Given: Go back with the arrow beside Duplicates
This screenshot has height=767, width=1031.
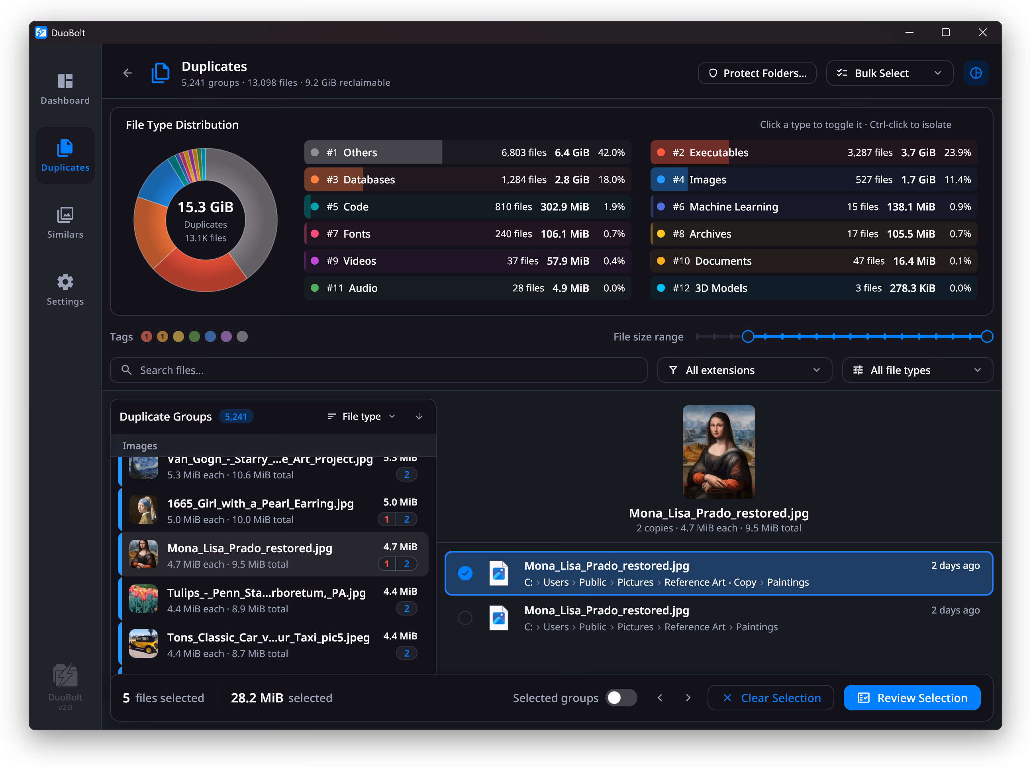Looking at the screenshot, I should click(127, 73).
